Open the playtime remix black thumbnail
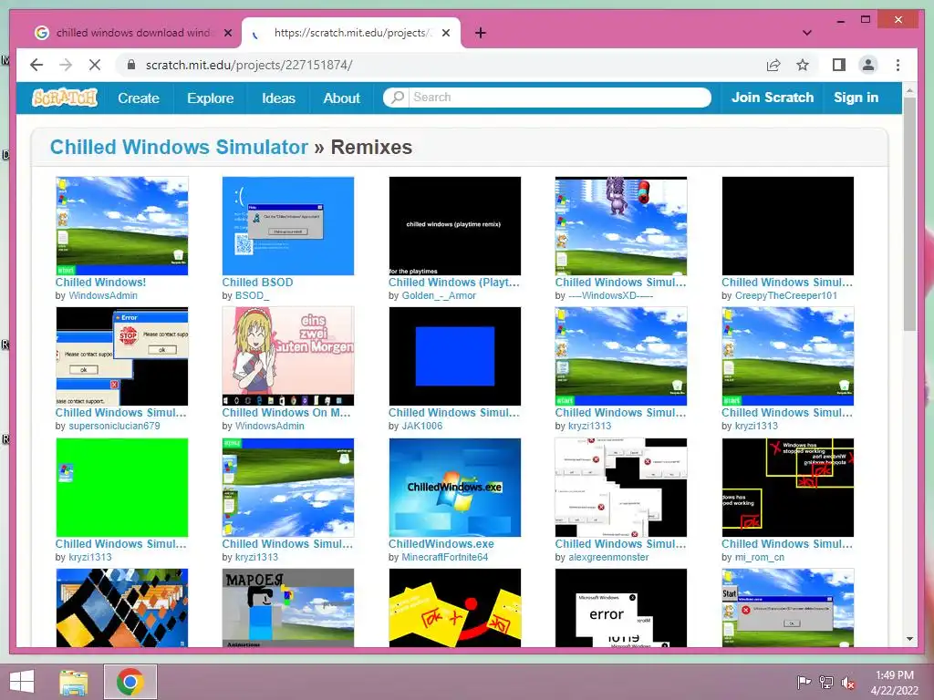This screenshot has width=934, height=700. tap(454, 226)
